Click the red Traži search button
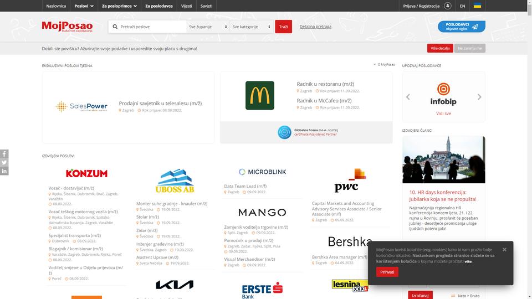Image resolution: width=532 pixels, height=299 pixels. 283,27
